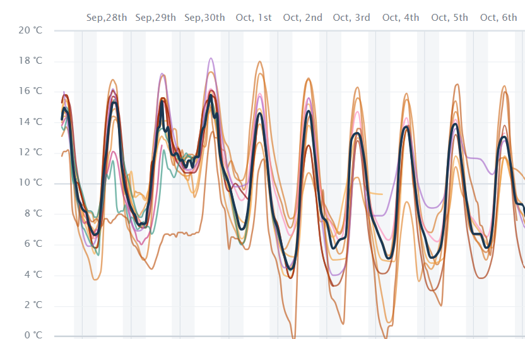
Task: Select the 16 °C axis label
Action: tap(30, 91)
